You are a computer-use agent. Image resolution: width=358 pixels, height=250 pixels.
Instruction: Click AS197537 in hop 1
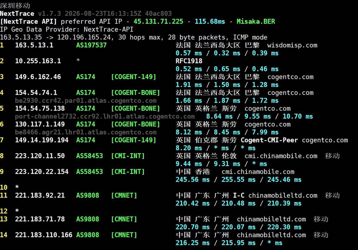click(x=91, y=45)
